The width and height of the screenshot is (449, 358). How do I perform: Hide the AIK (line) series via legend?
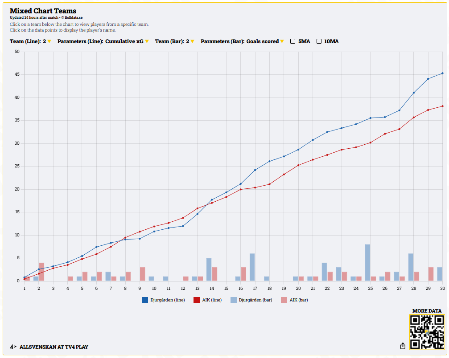207,300
